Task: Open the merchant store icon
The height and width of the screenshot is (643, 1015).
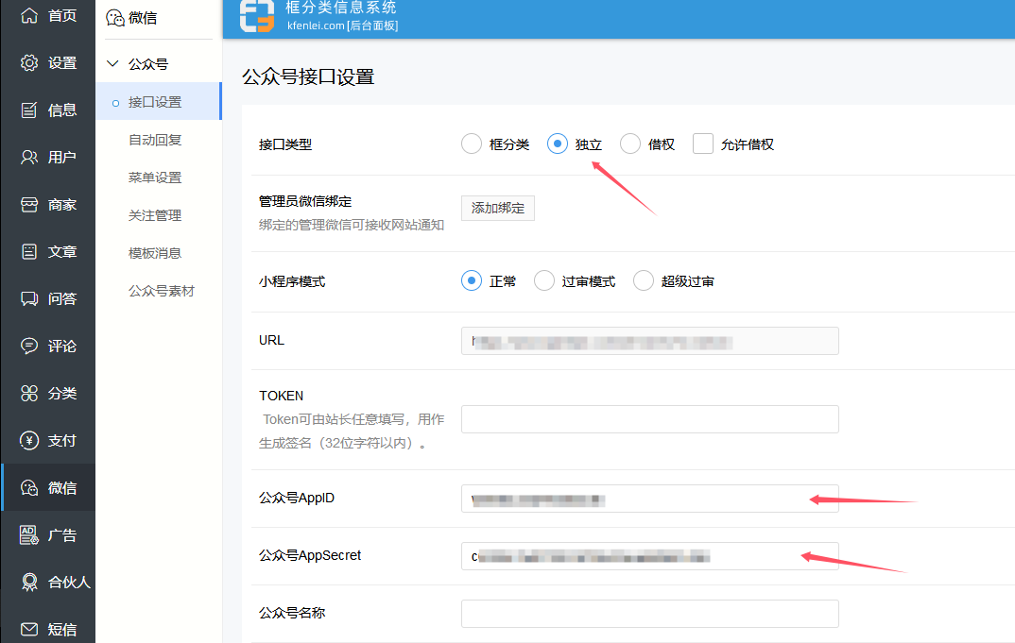Action: (29, 205)
